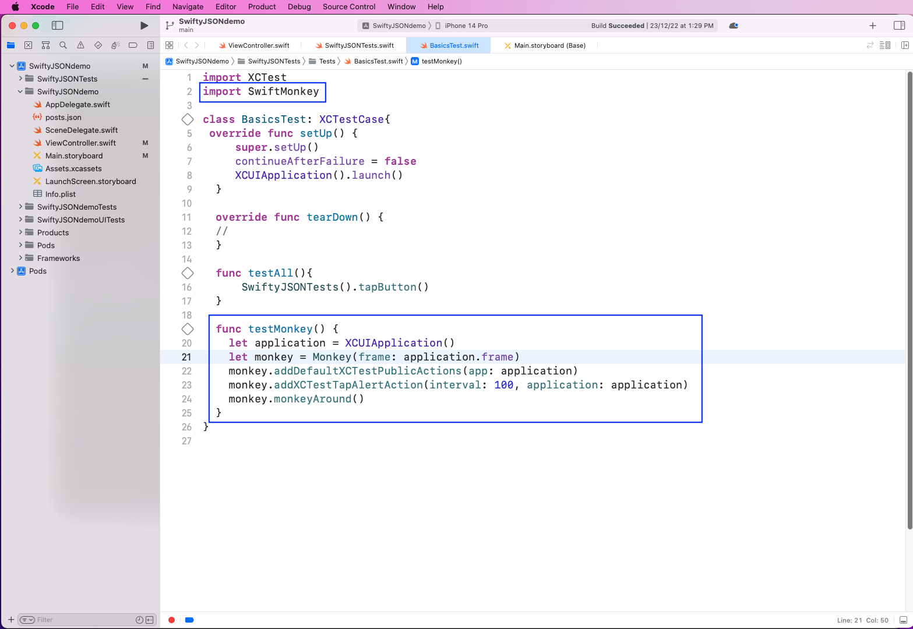Image resolution: width=913 pixels, height=629 pixels.
Task: Open the Apple menu
Action: pyautogui.click(x=15, y=7)
